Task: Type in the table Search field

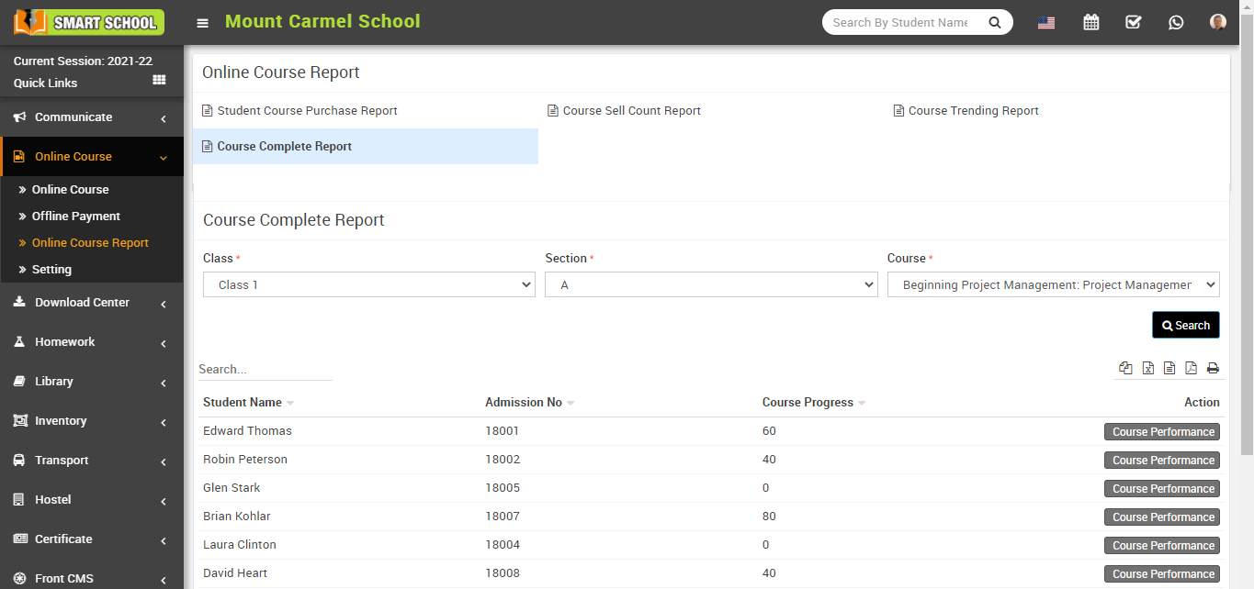Action: [x=265, y=369]
